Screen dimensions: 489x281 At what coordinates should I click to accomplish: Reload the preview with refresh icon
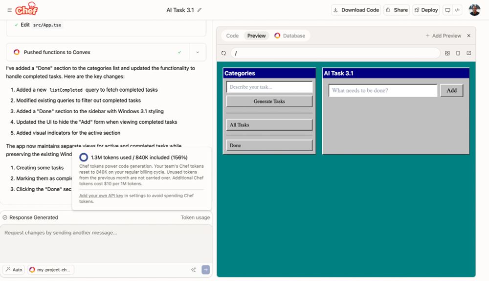223,53
